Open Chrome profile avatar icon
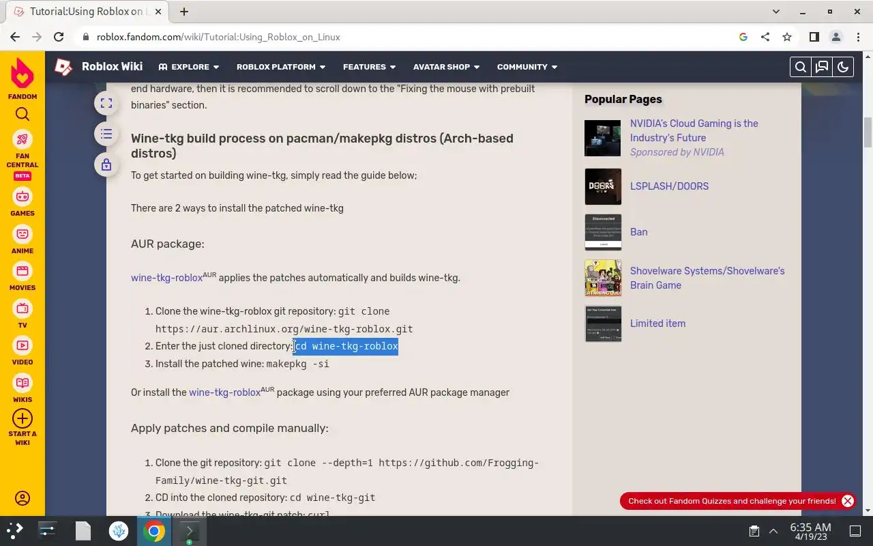Viewport: 873px width, 546px height. [836, 37]
